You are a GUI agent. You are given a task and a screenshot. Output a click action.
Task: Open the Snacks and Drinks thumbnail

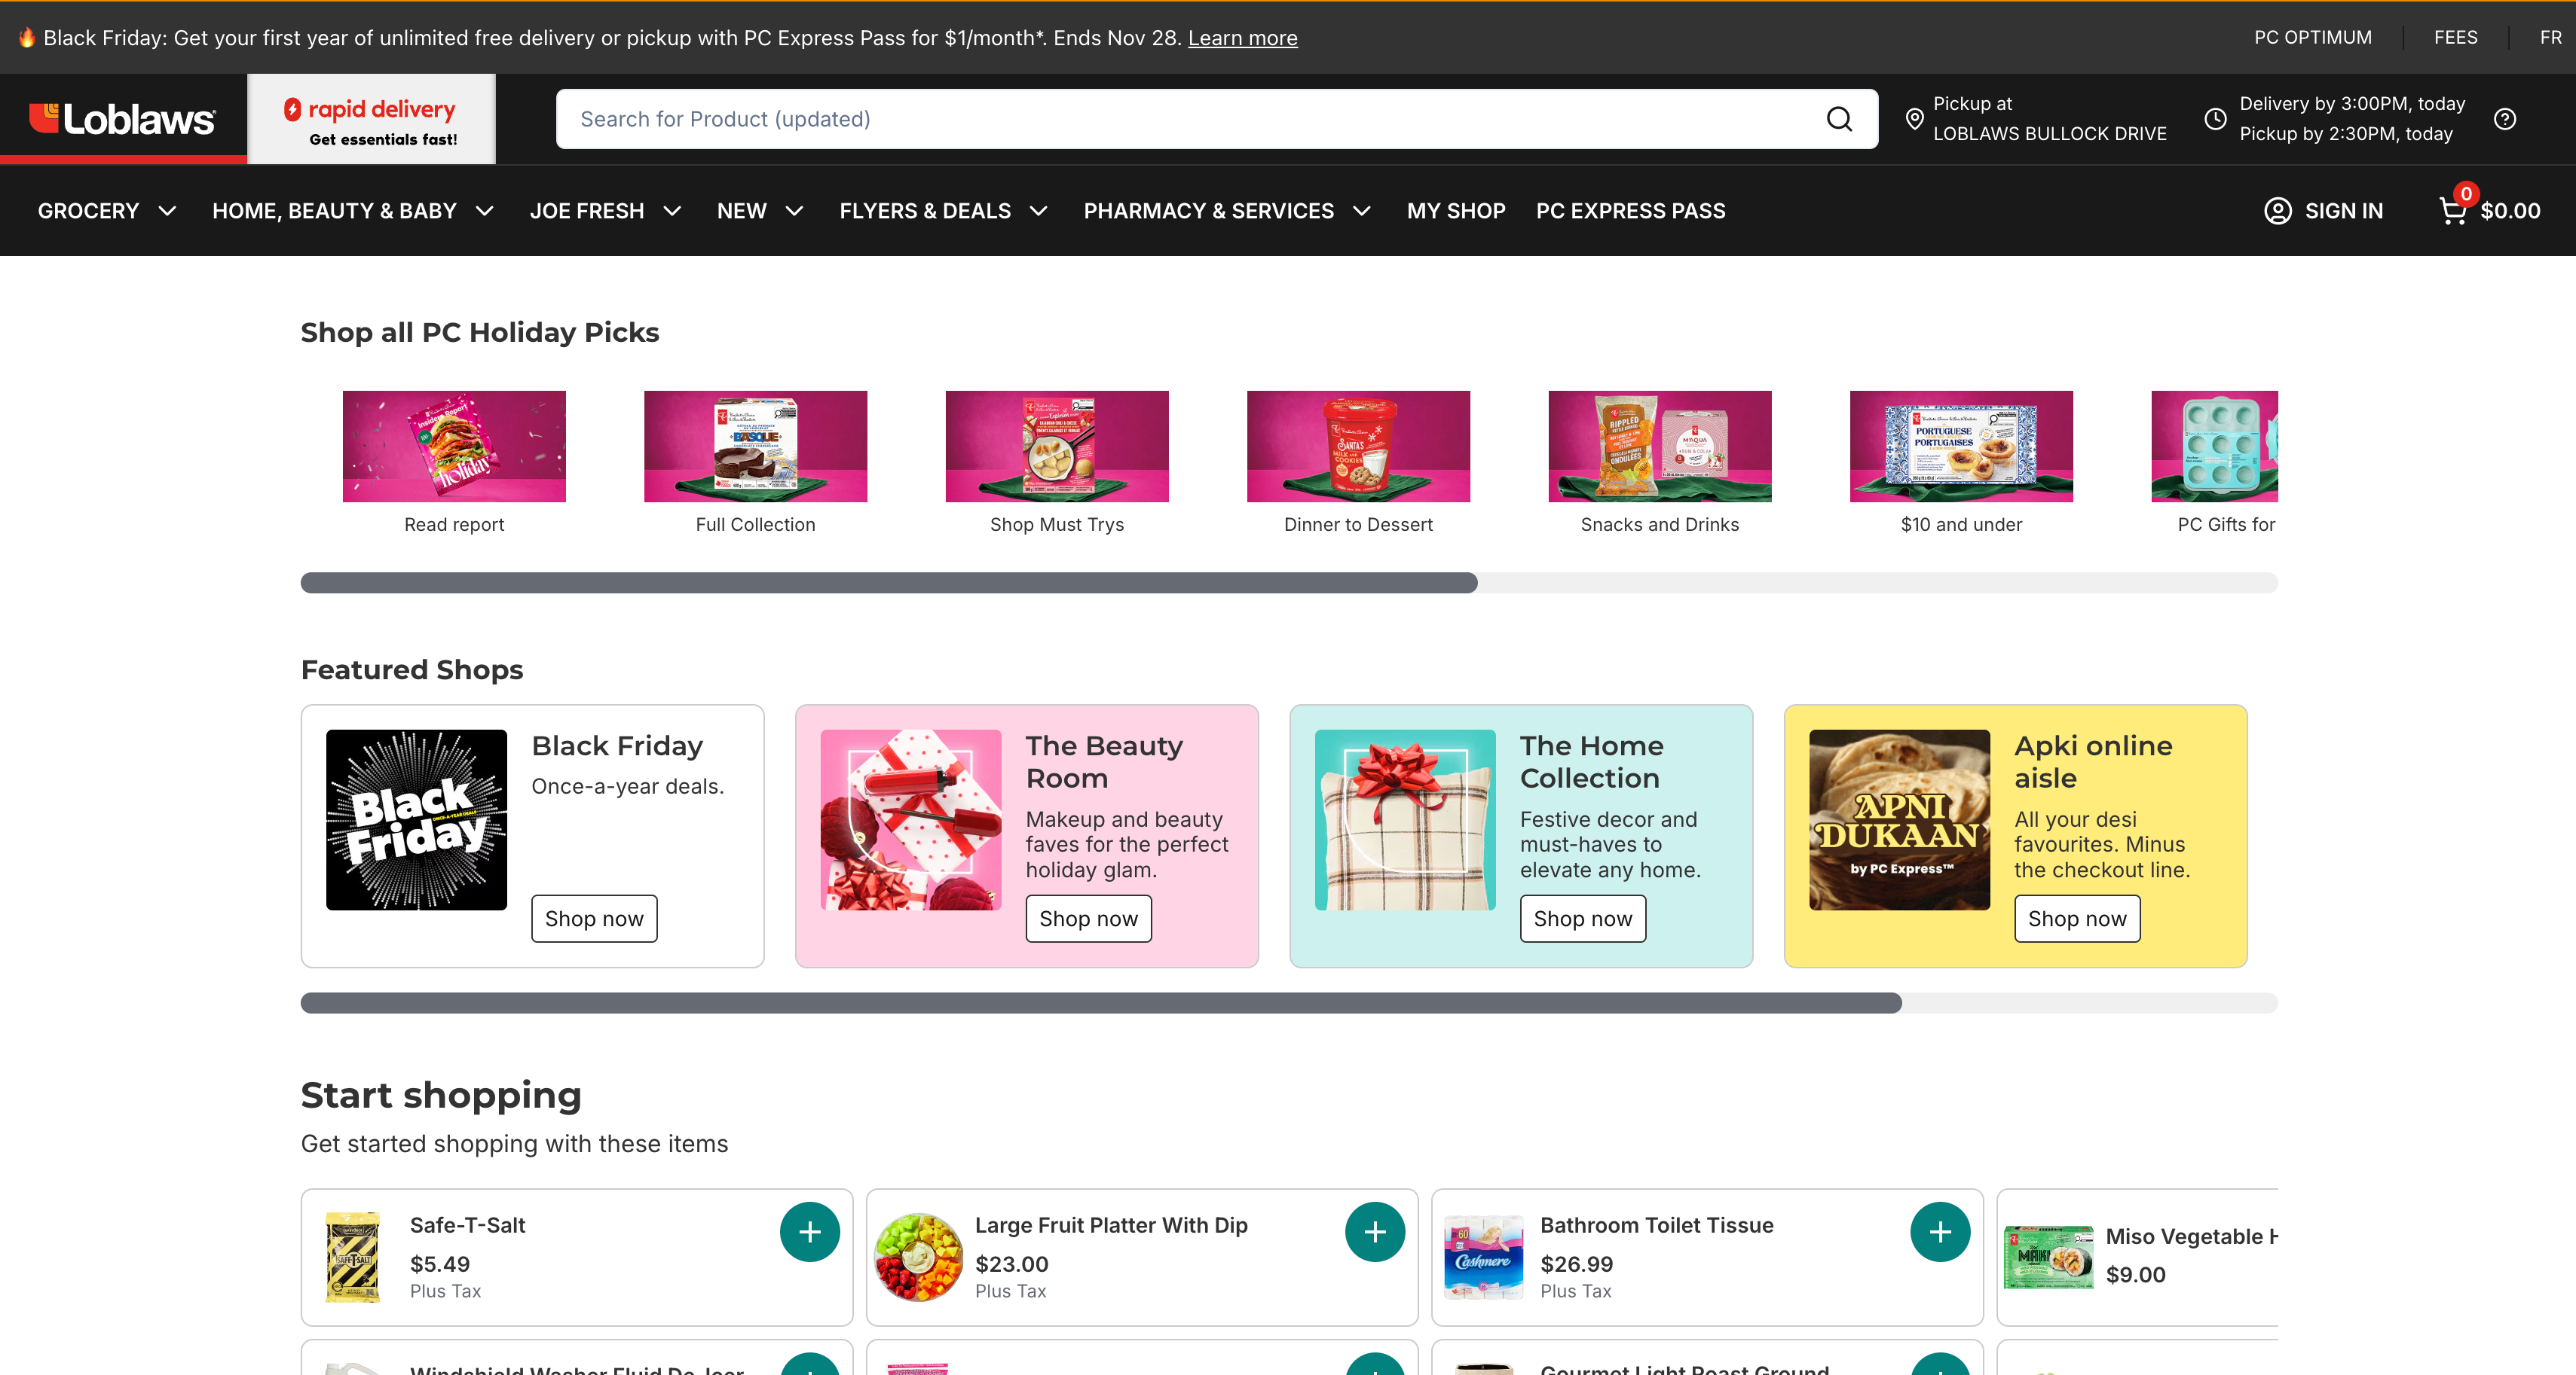(1660, 446)
